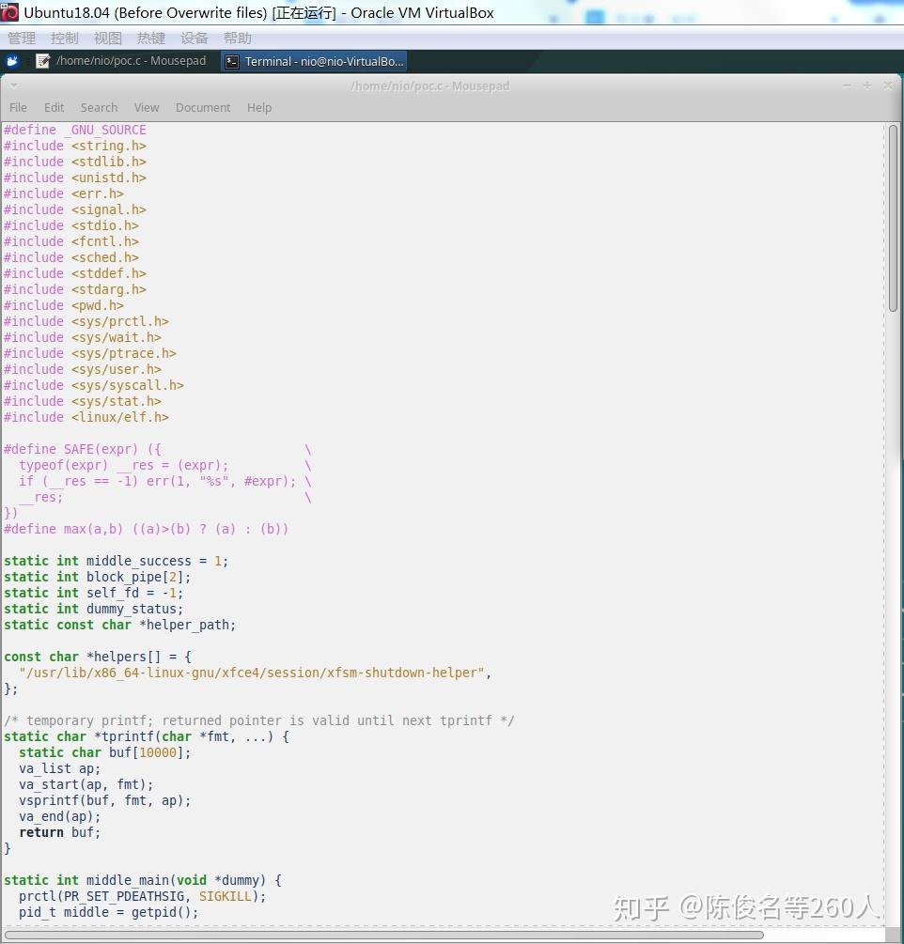Open the View menu in Mousepad
Image resolution: width=904 pixels, height=944 pixels.
click(147, 108)
